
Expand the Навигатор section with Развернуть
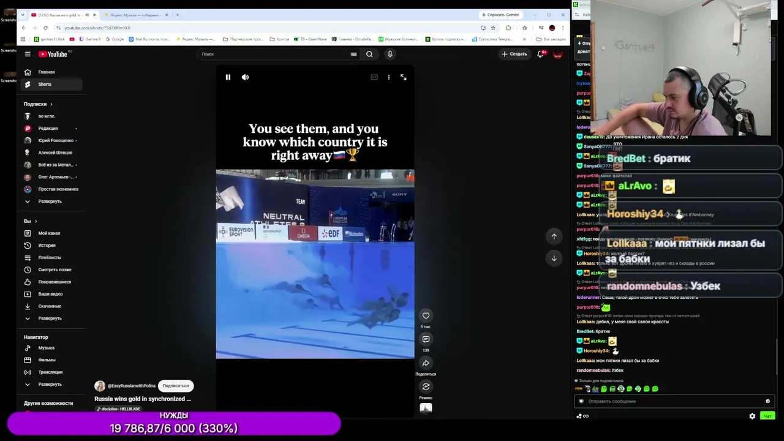point(49,384)
